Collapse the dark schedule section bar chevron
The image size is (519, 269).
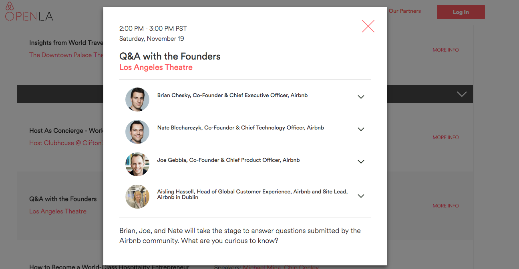462,94
